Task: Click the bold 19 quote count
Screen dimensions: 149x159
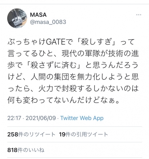Action: coord(62,135)
